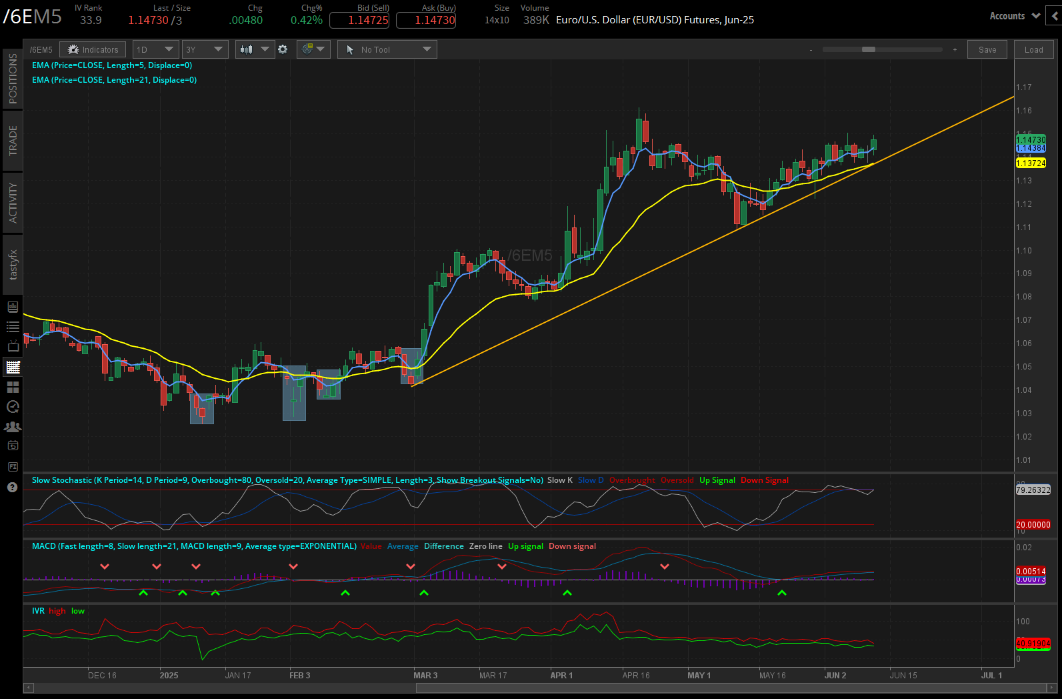The width and height of the screenshot is (1062, 699).
Task: Open the clock history sidebar icon
Action: click(13, 407)
